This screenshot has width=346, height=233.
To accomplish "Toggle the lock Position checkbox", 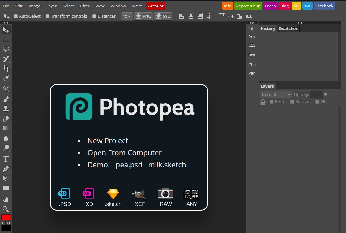I will 292,102.
